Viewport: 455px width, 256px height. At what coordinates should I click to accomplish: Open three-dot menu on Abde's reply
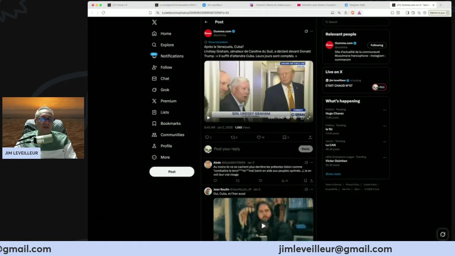(311, 162)
